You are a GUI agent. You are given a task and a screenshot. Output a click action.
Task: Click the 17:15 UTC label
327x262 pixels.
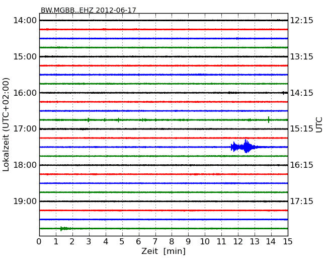pos(302,201)
